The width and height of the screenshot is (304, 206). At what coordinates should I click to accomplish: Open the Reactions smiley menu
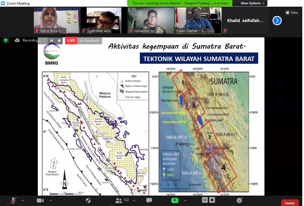tap(240, 200)
